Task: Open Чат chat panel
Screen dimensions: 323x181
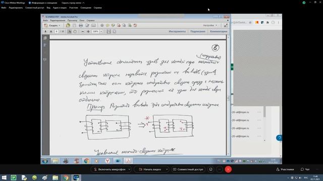Action: pyautogui.click(x=305, y=169)
